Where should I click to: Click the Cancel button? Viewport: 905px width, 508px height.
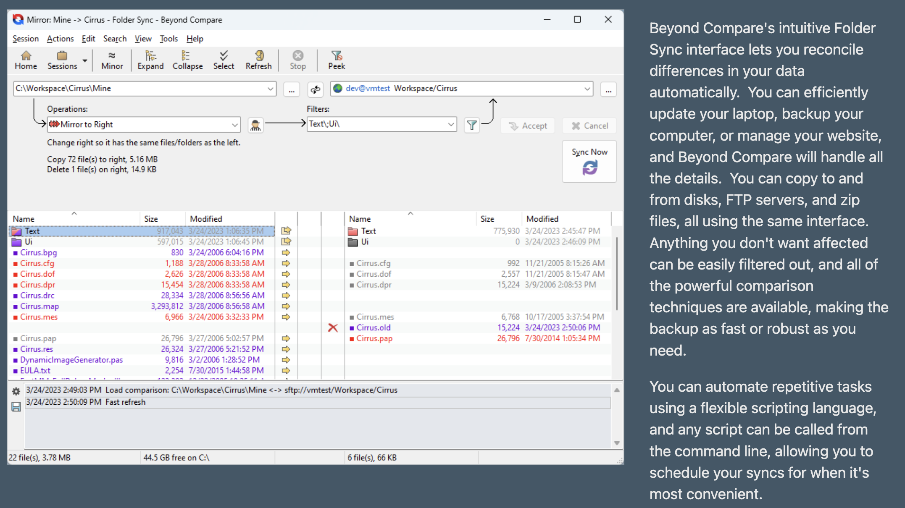[589, 126]
